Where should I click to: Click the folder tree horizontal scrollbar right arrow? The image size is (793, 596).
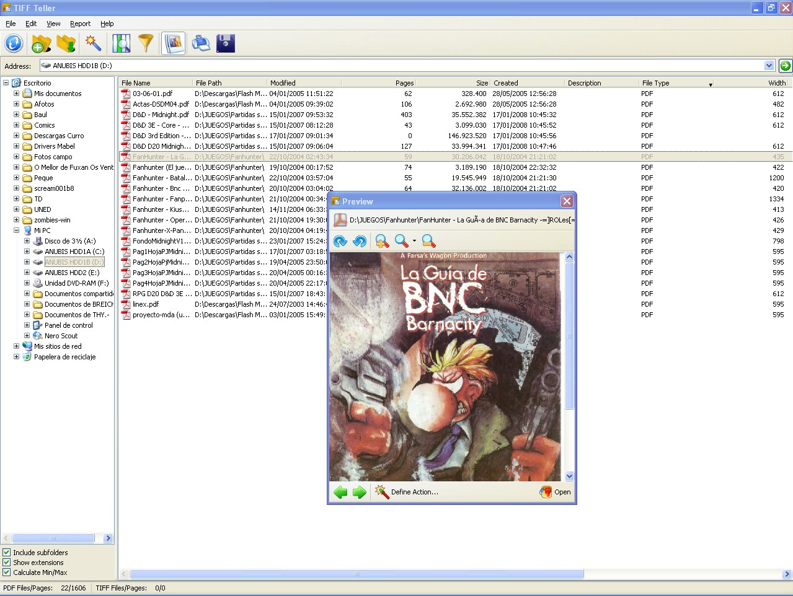click(108, 538)
